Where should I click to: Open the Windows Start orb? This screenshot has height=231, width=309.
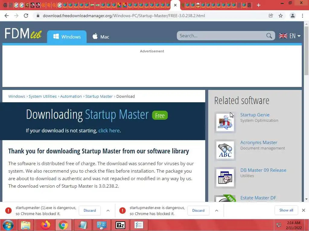click(8, 225)
